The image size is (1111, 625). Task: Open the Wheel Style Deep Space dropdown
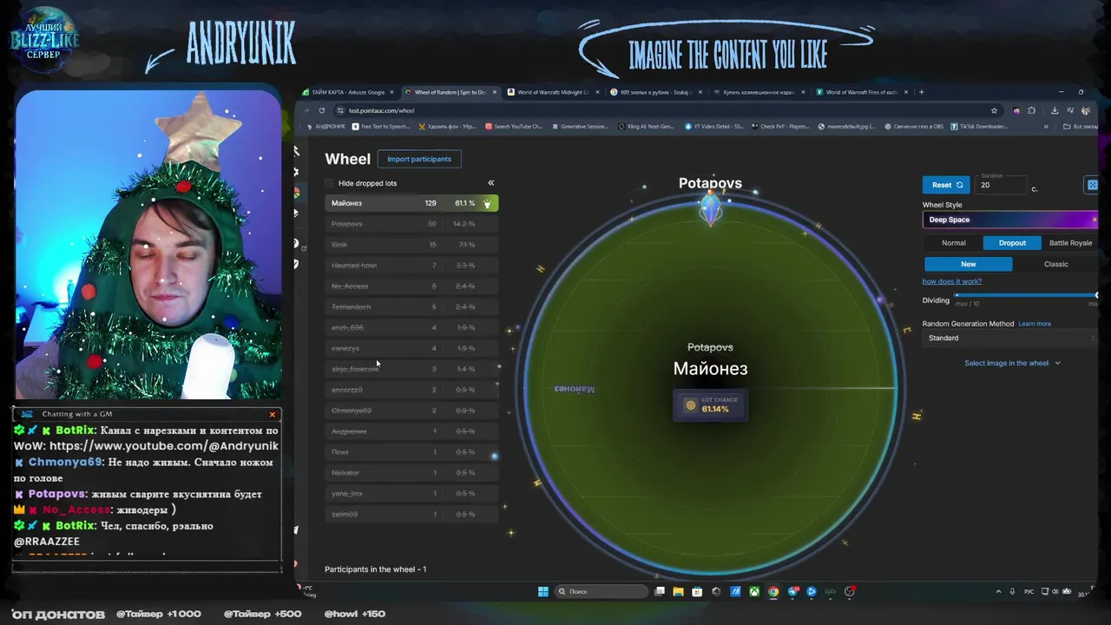click(1010, 220)
